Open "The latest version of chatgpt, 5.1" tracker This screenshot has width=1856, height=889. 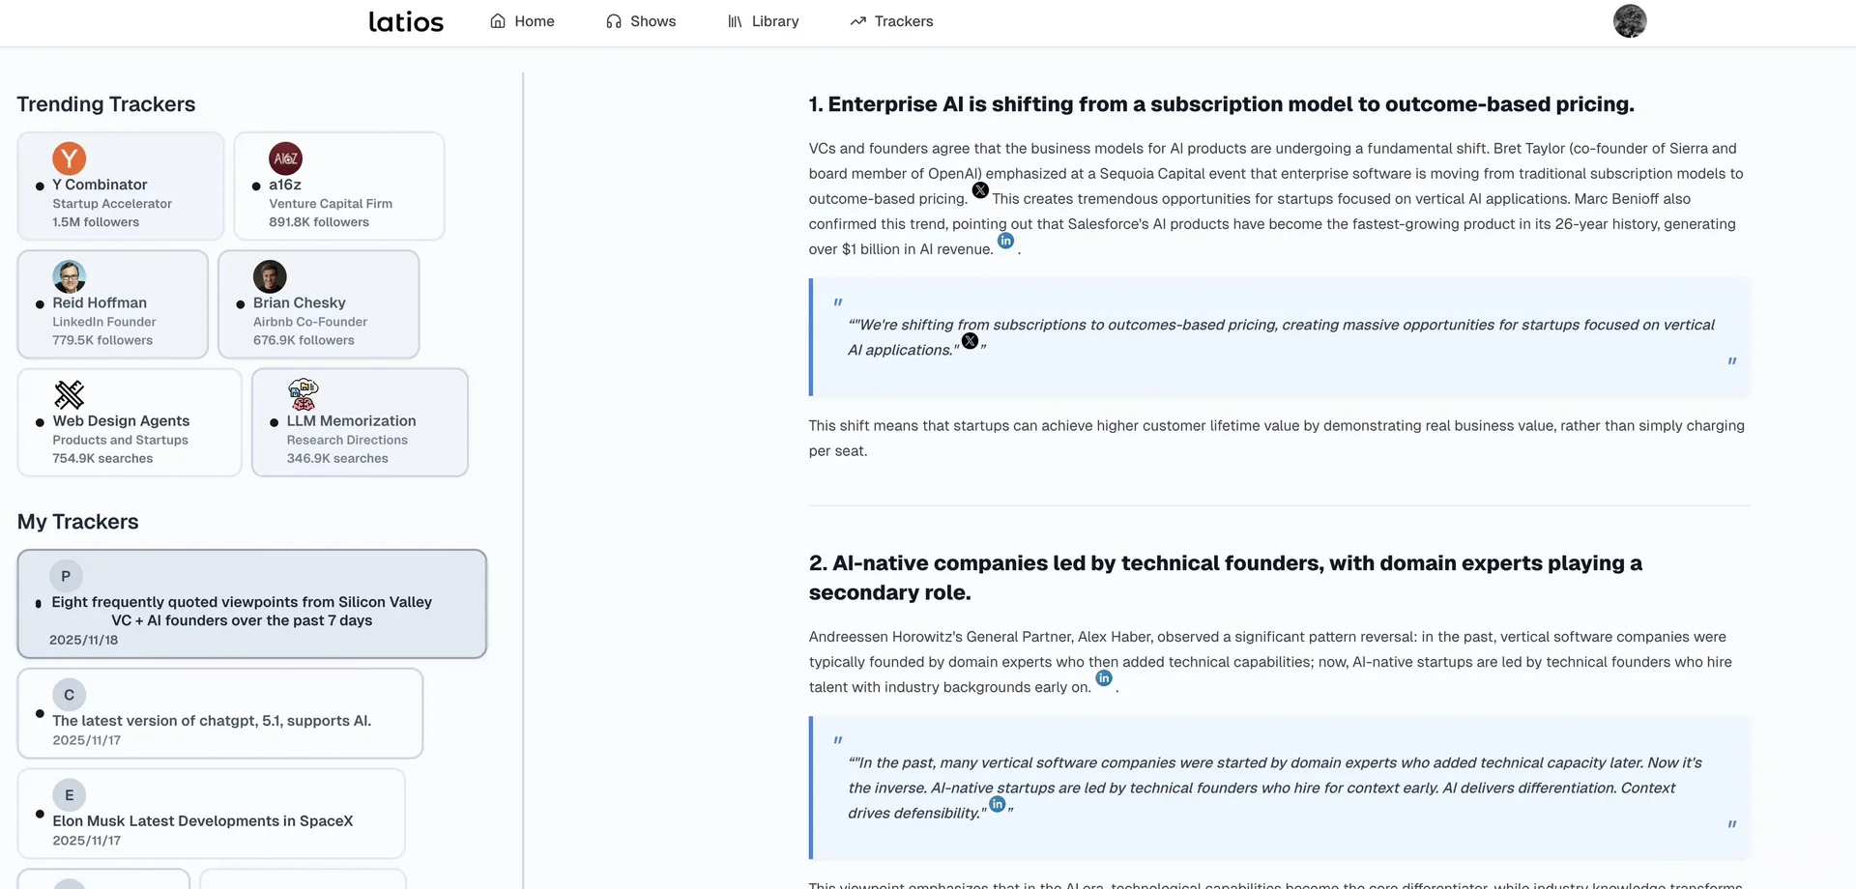tap(220, 713)
